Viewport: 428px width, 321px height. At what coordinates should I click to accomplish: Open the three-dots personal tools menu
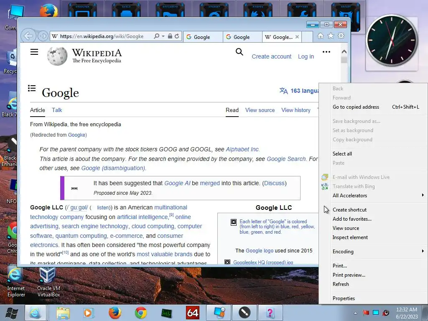click(x=326, y=52)
